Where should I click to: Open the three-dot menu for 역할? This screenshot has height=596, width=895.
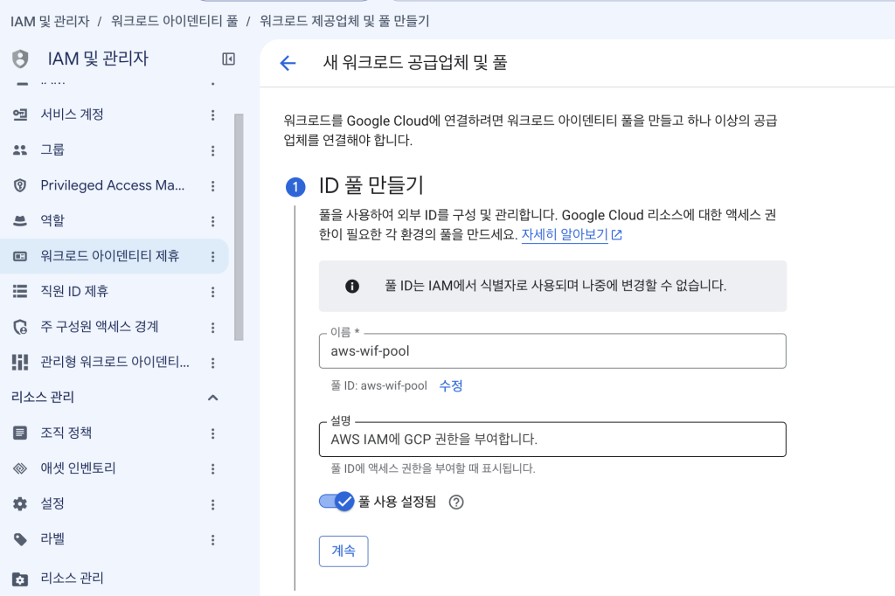click(213, 221)
